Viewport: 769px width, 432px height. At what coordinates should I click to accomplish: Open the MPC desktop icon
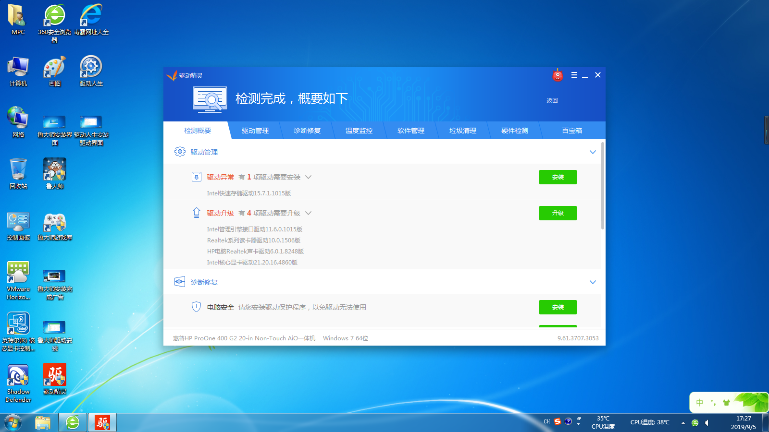coord(18,19)
